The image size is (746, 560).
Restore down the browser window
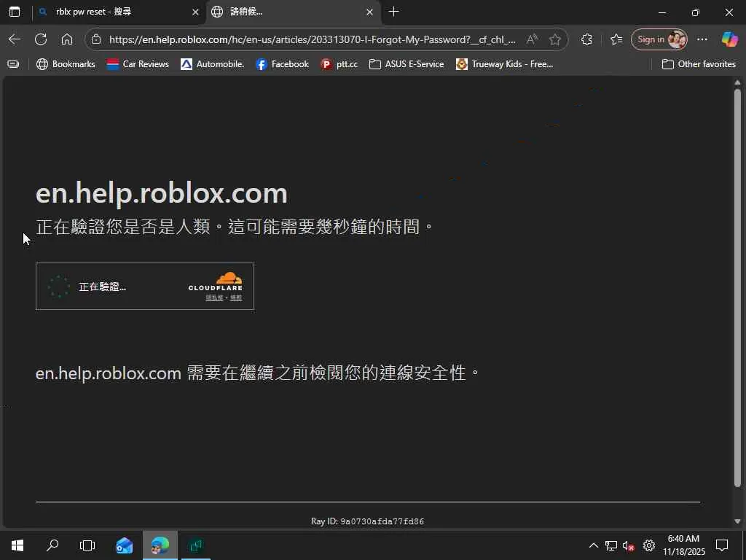[696, 12]
